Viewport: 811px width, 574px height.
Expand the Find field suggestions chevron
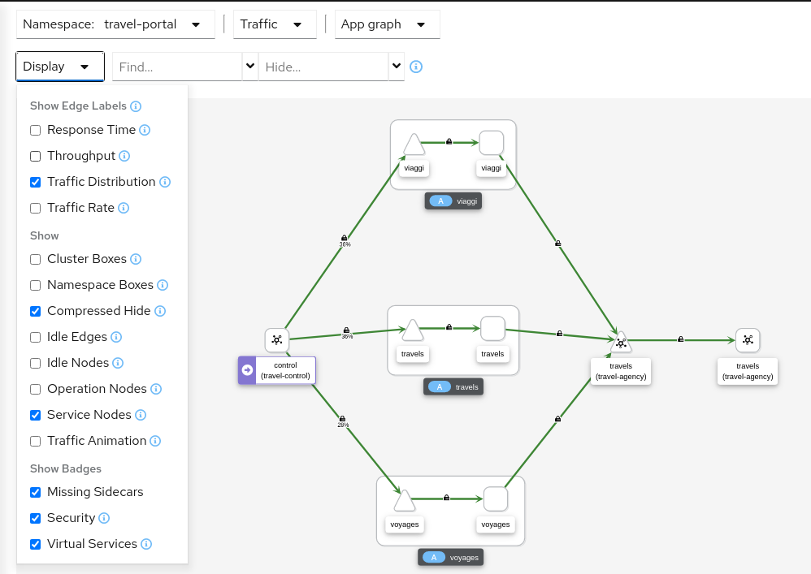click(x=249, y=65)
